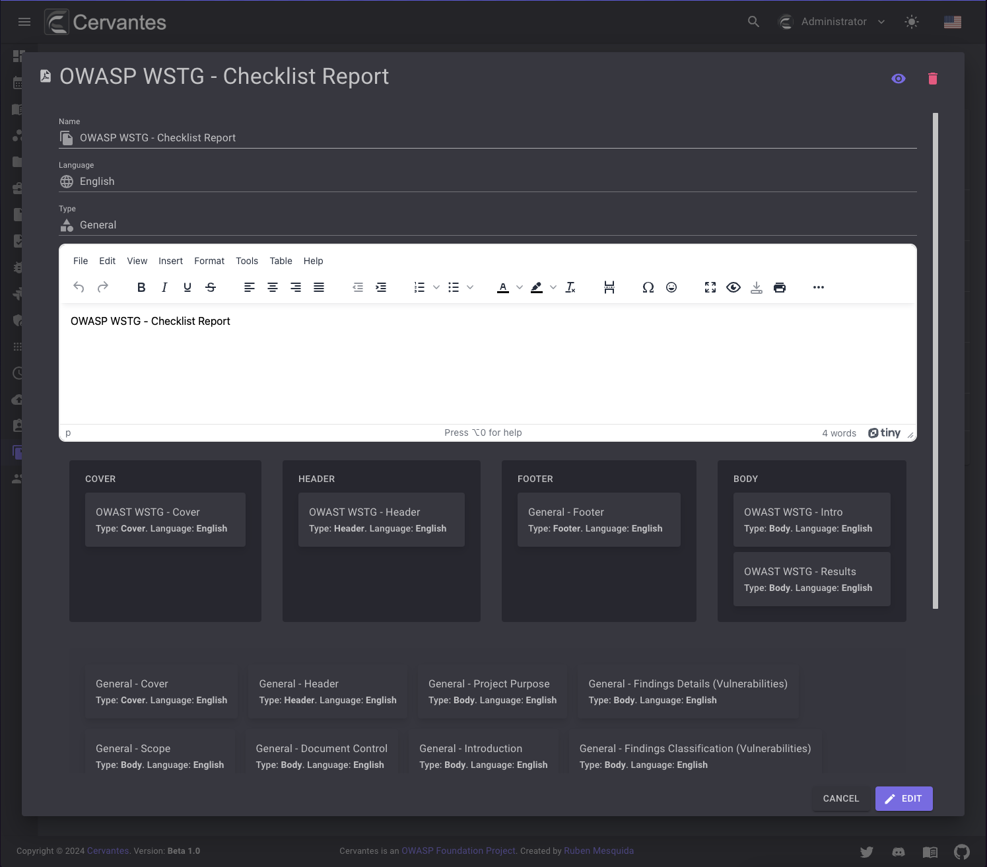Change language via US flag
Image resolution: width=987 pixels, height=867 pixels.
(953, 22)
